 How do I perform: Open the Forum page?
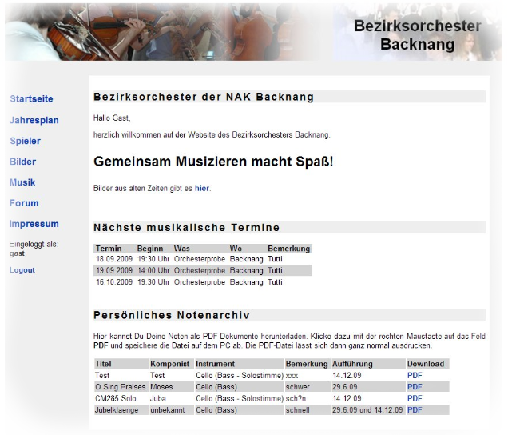(24, 203)
